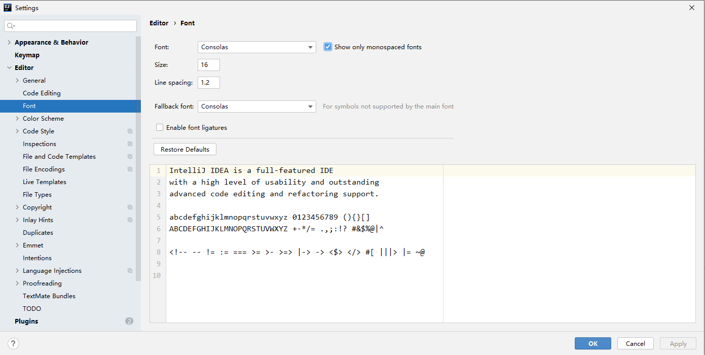Click the project-level icon next to Code Style
This screenshot has width=705, height=355.
130,131
